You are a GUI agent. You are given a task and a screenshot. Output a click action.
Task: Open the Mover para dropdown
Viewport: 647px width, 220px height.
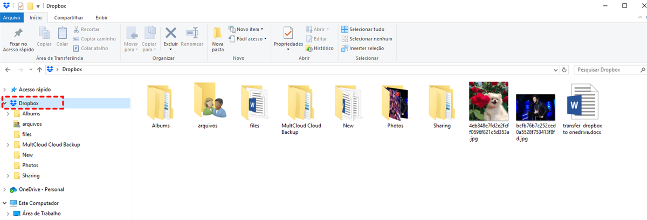[131, 39]
